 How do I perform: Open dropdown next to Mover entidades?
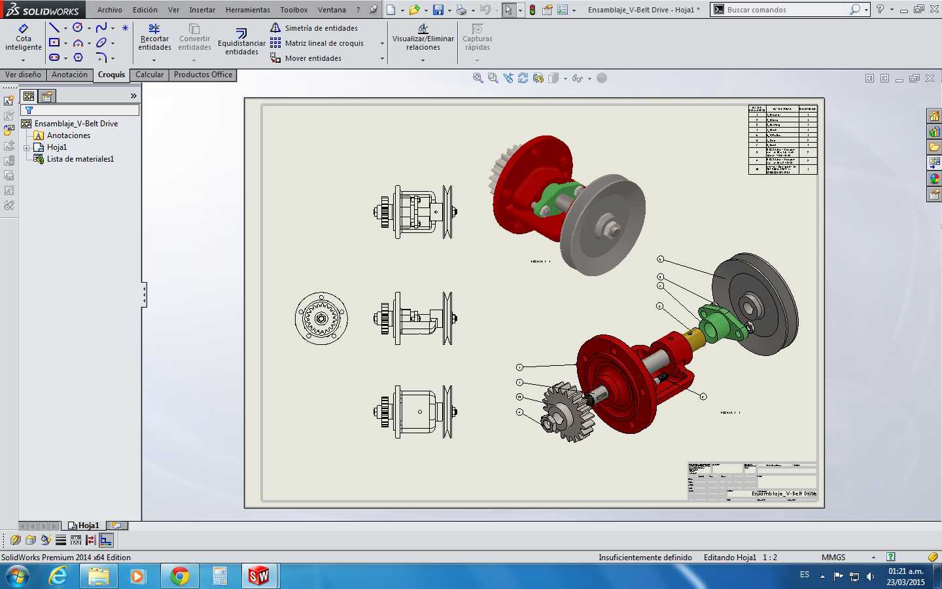point(382,58)
